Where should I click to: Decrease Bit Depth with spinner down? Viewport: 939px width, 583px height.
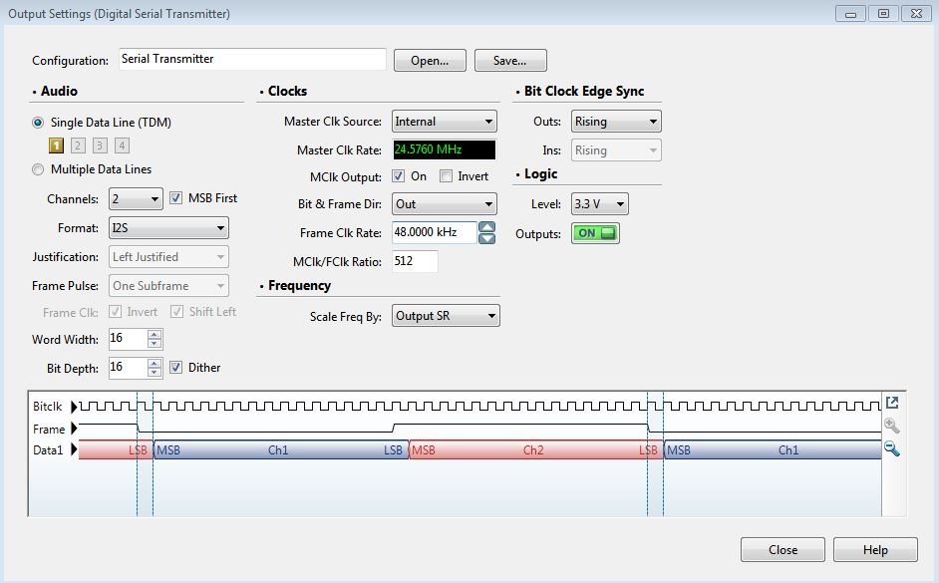point(155,373)
